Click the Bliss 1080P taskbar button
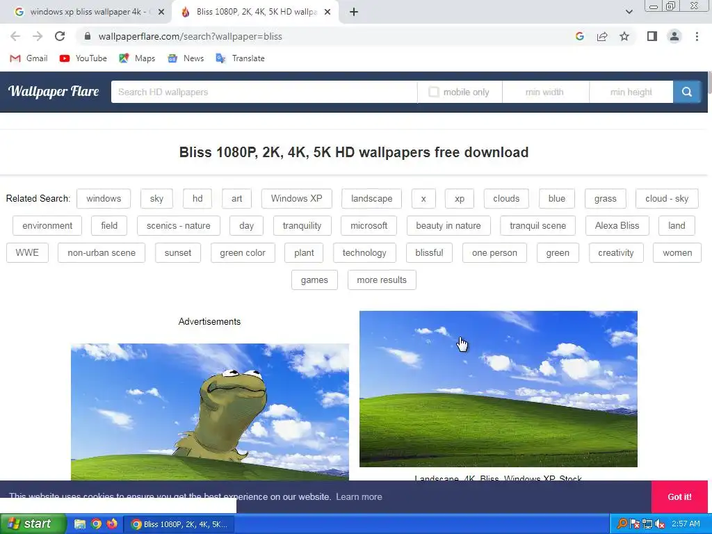Image resolution: width=712 pixels, height=534 pixels. (x=179, y=524)
